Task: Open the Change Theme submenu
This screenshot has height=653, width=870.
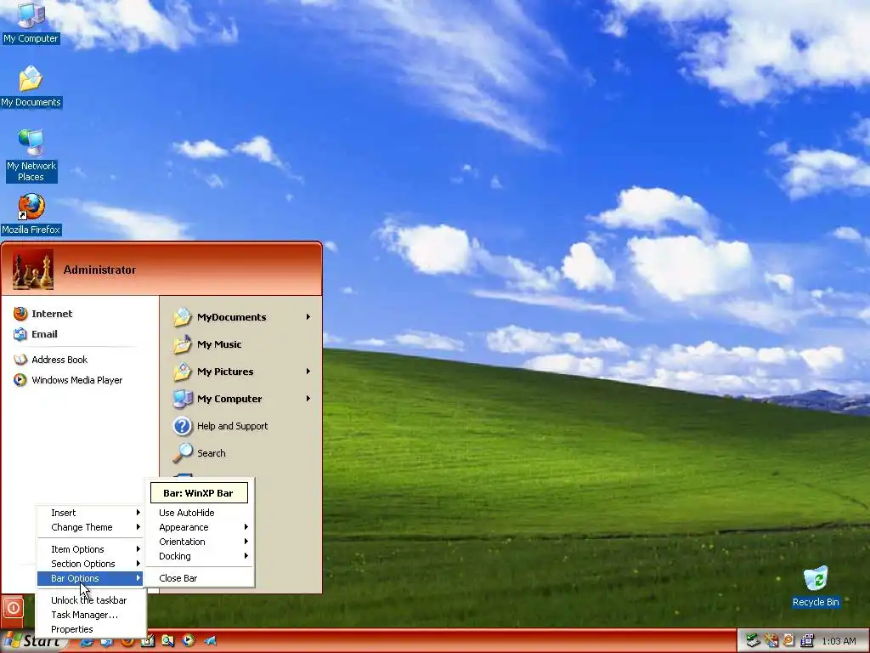Action: (x=91, y=527)
